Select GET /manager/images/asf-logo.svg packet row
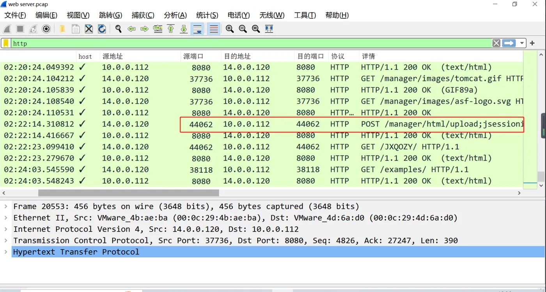Viewport: 546px width, 292px height. coord(262,101)
